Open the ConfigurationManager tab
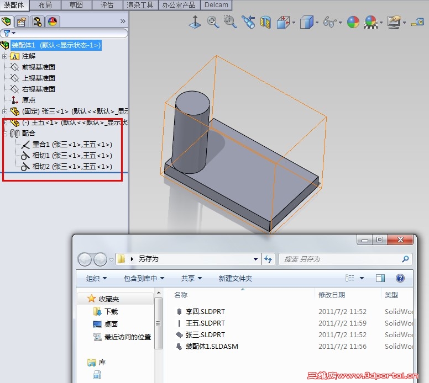Viewport: 429px width, 383px height. click(x=37, y=22)
